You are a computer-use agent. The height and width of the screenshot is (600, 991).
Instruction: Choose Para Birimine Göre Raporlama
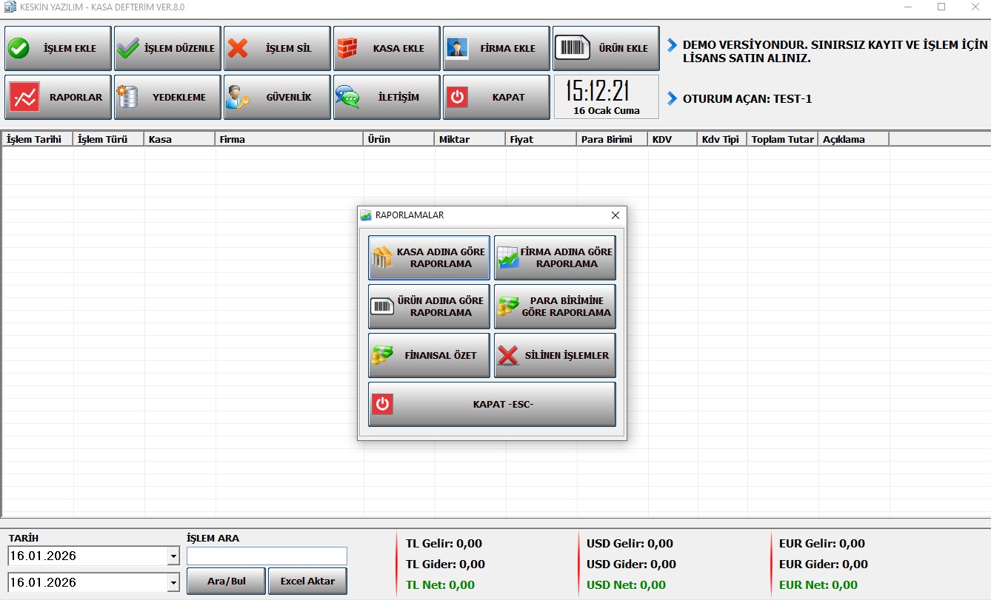[x=555, y=306]
